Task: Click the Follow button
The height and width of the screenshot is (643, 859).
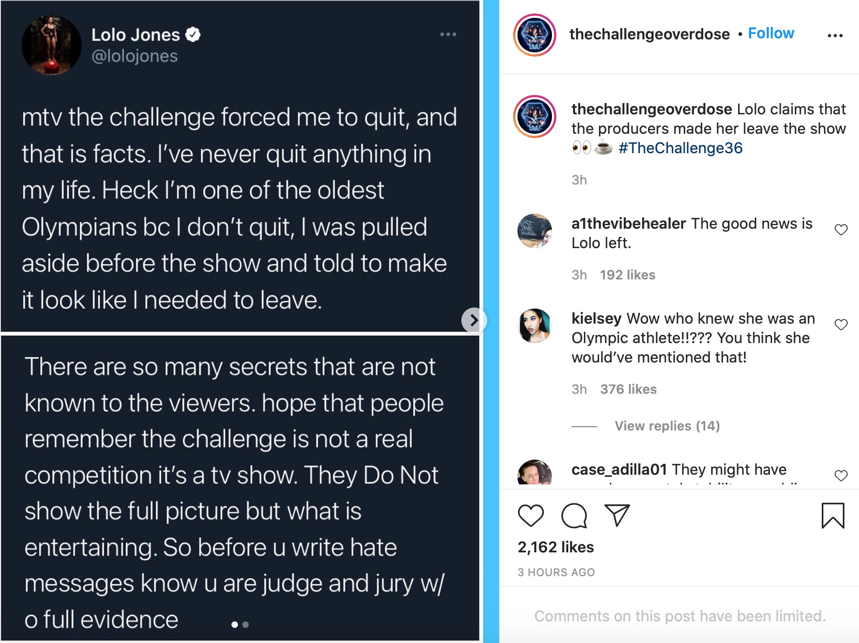Action: (771, 33)
